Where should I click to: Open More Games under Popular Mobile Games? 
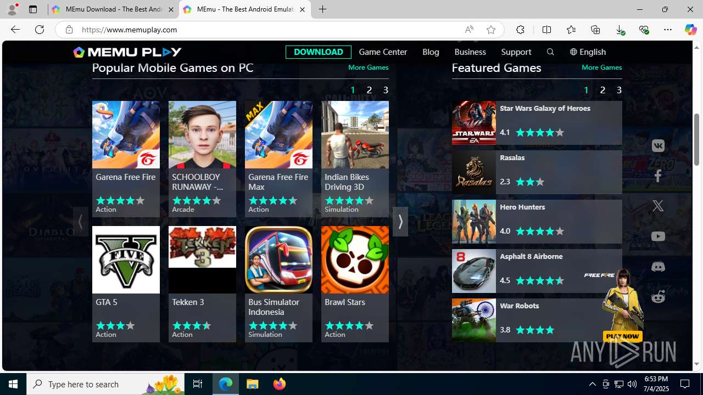tap(368, 67)
